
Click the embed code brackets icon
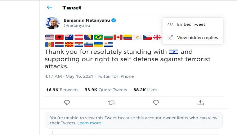click(x=170, y=24)
